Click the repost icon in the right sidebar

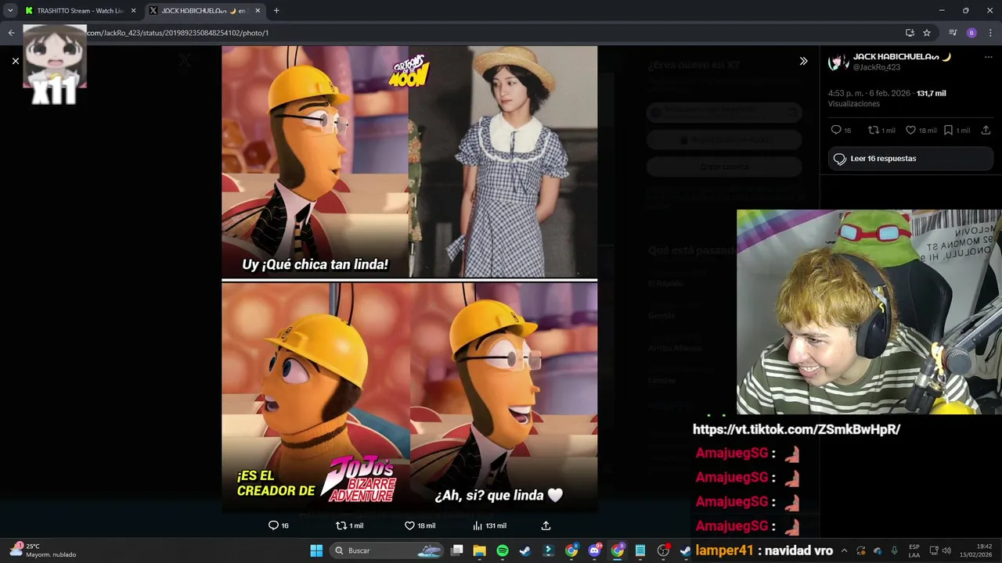[x=874, y=130]
